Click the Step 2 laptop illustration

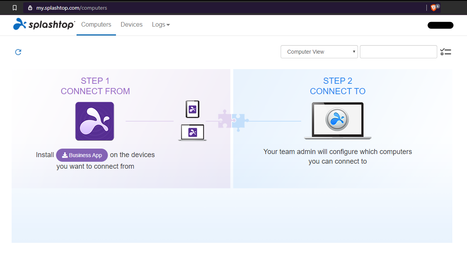pyautogui.click(x=337, y=120)
